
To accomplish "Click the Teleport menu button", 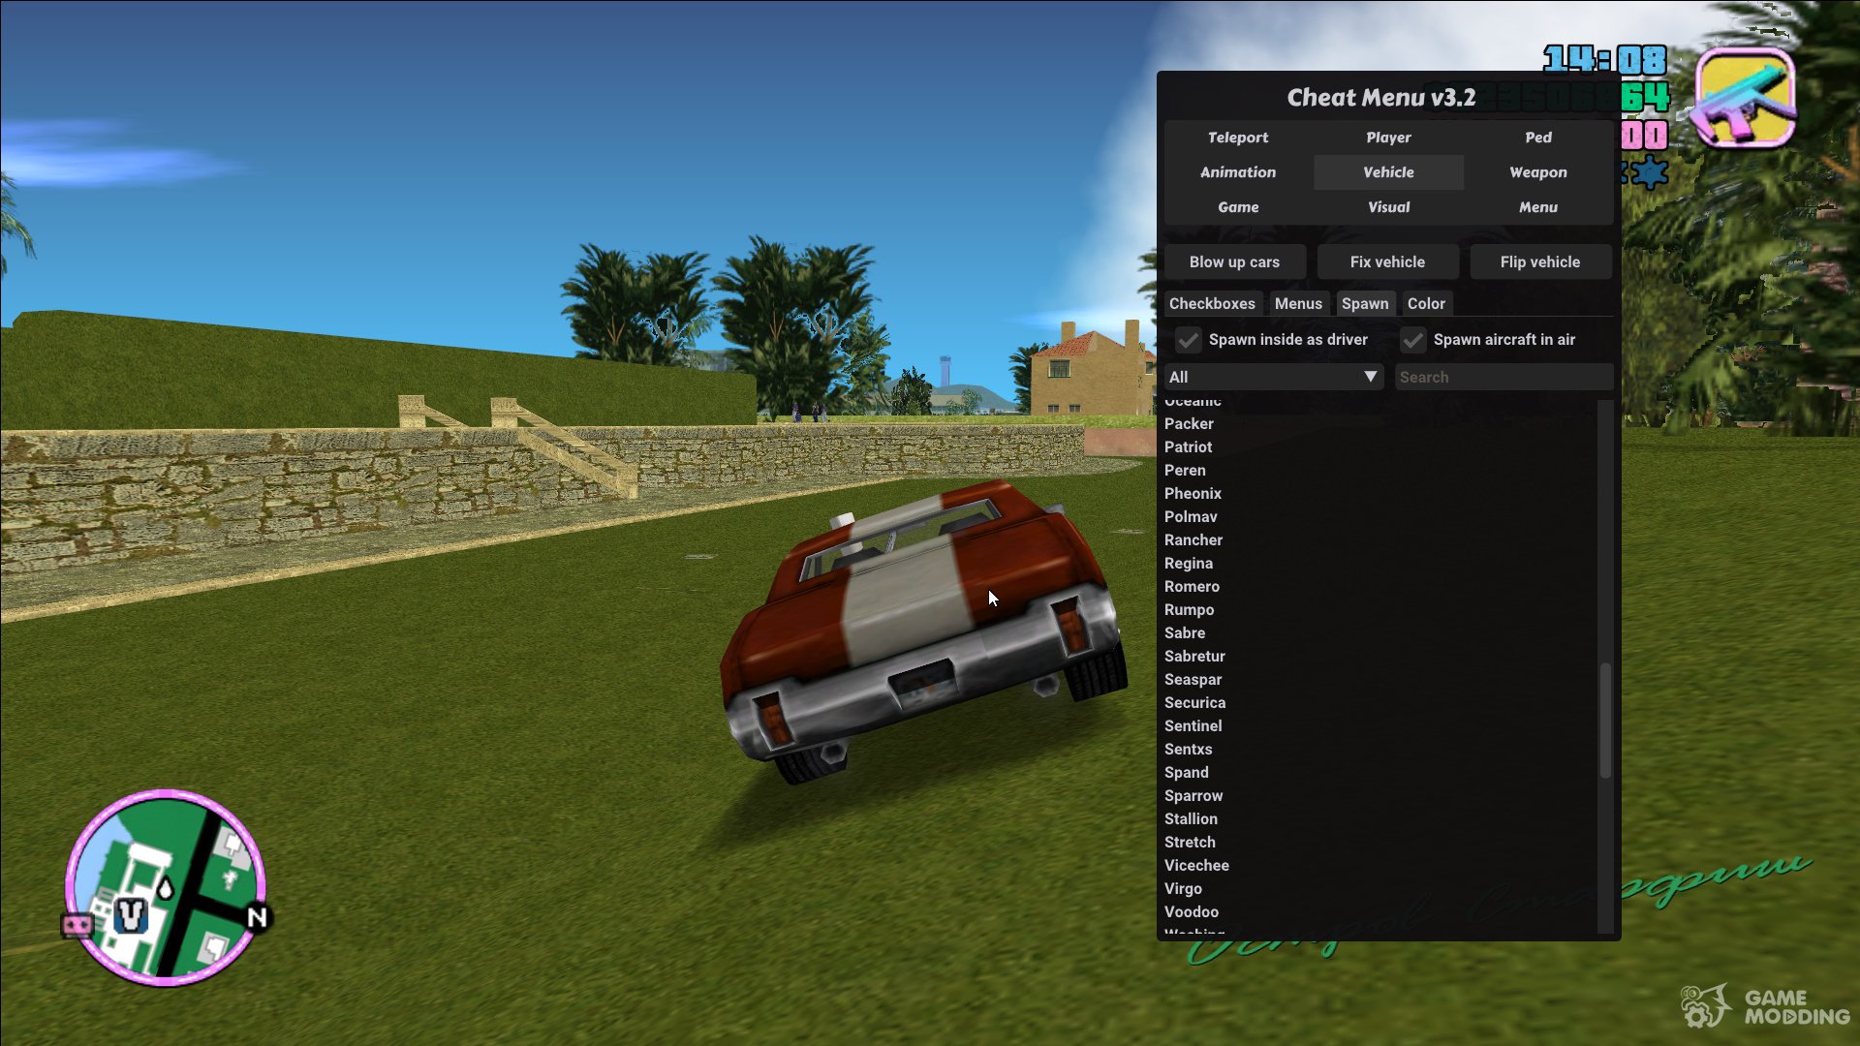I will [x=1236, y=136].
